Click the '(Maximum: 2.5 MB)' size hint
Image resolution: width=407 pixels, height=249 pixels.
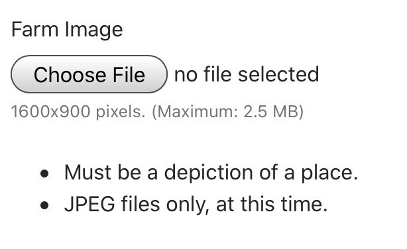click(227, 112)
